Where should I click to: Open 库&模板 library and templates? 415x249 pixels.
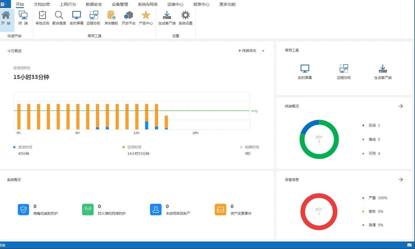tap(111, 18)
